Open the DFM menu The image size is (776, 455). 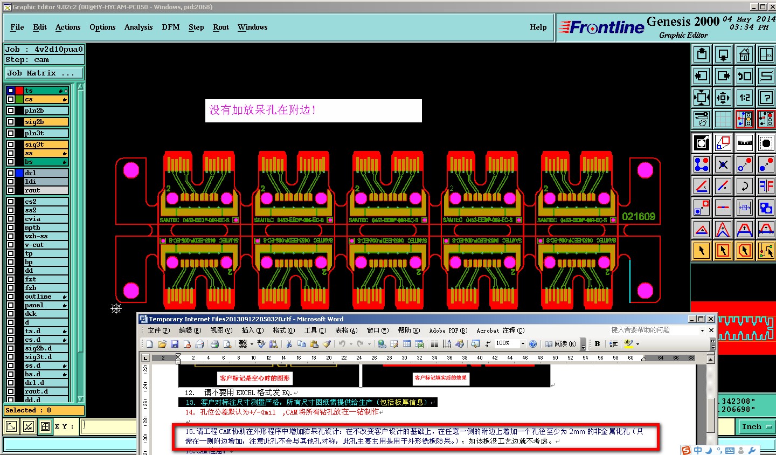pos(171,27)
